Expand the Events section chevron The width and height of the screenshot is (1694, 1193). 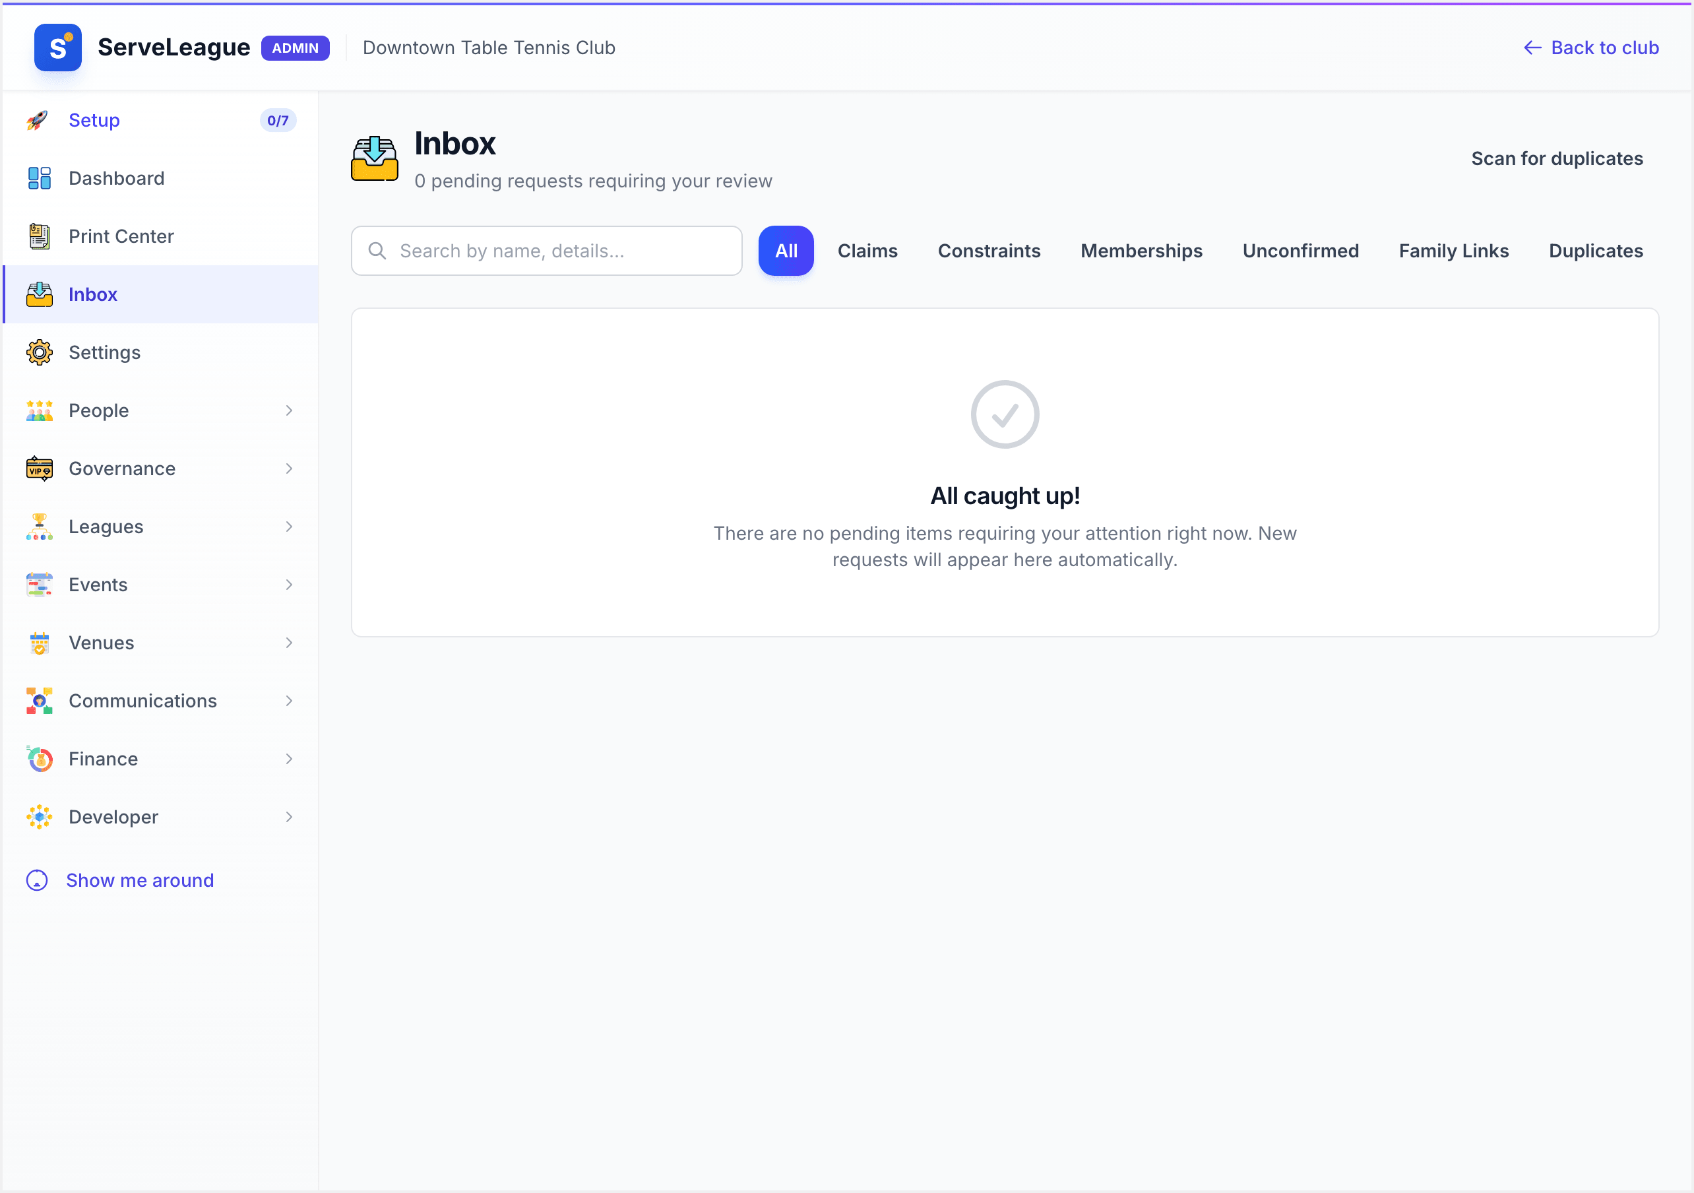point(288,585)
